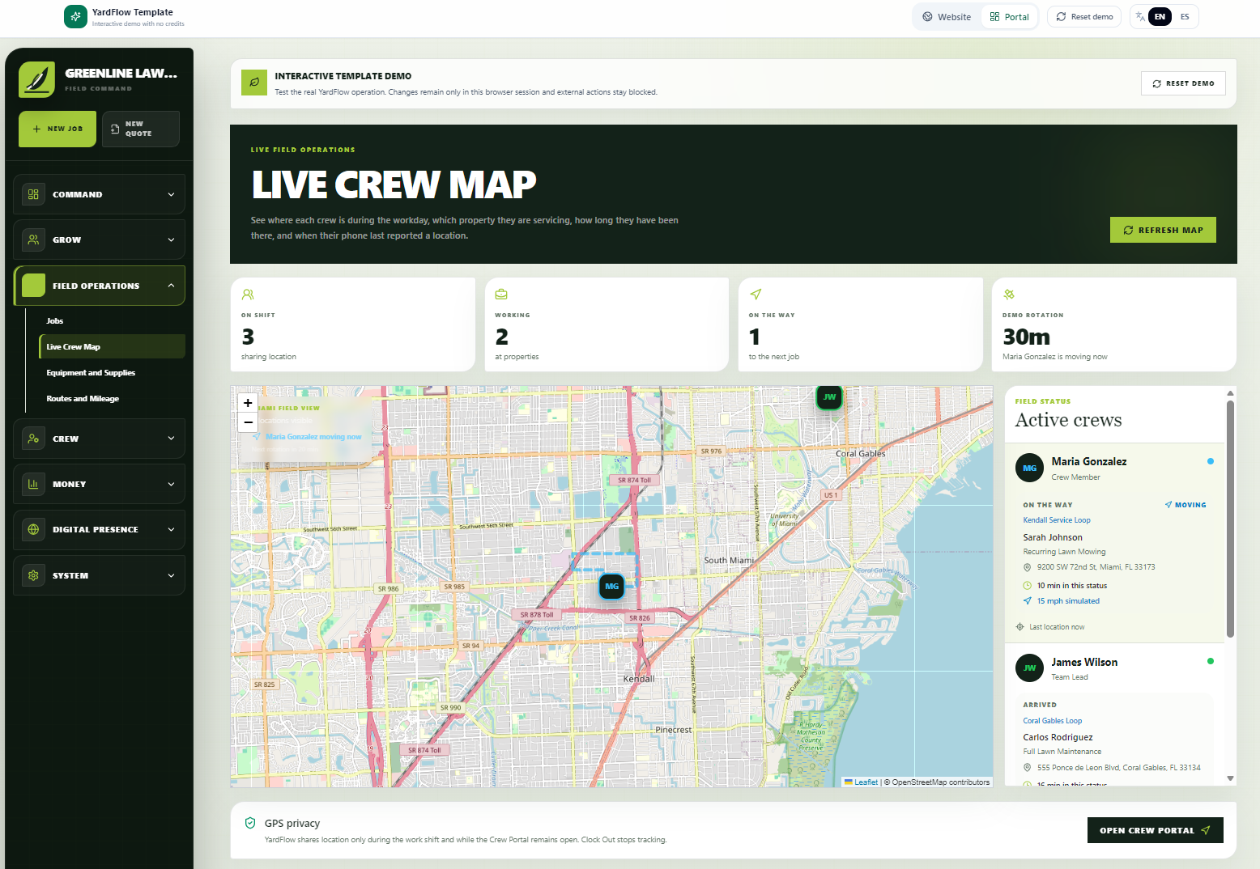The image size is (1260, 869).
Task: Expand the Digital Presence chevron
Action: coord(171,529)
